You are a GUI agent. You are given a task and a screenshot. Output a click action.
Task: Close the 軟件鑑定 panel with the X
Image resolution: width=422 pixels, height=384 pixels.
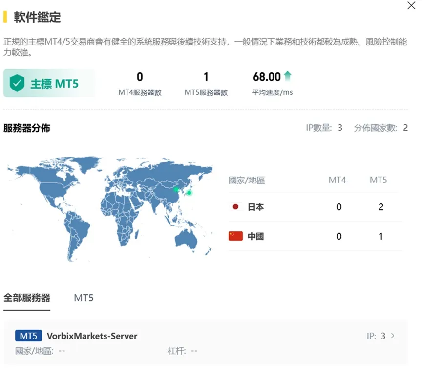(411, 5)
